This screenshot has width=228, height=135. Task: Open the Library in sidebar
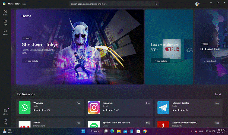[5, 112]
